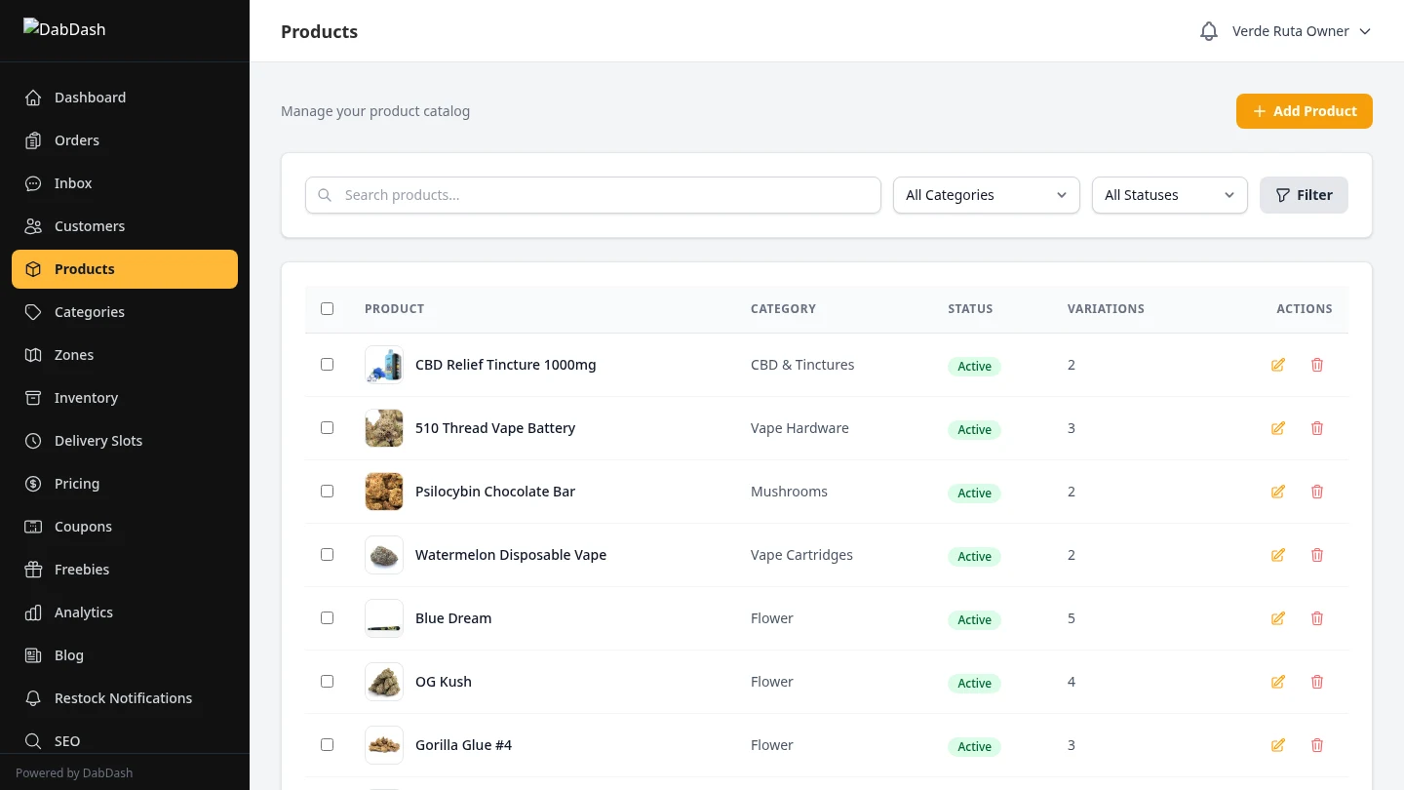Remove the Watermelon Disposable Vape row
The image size is (1404, 790).
pyautogui.click(x=1317, y=555)
